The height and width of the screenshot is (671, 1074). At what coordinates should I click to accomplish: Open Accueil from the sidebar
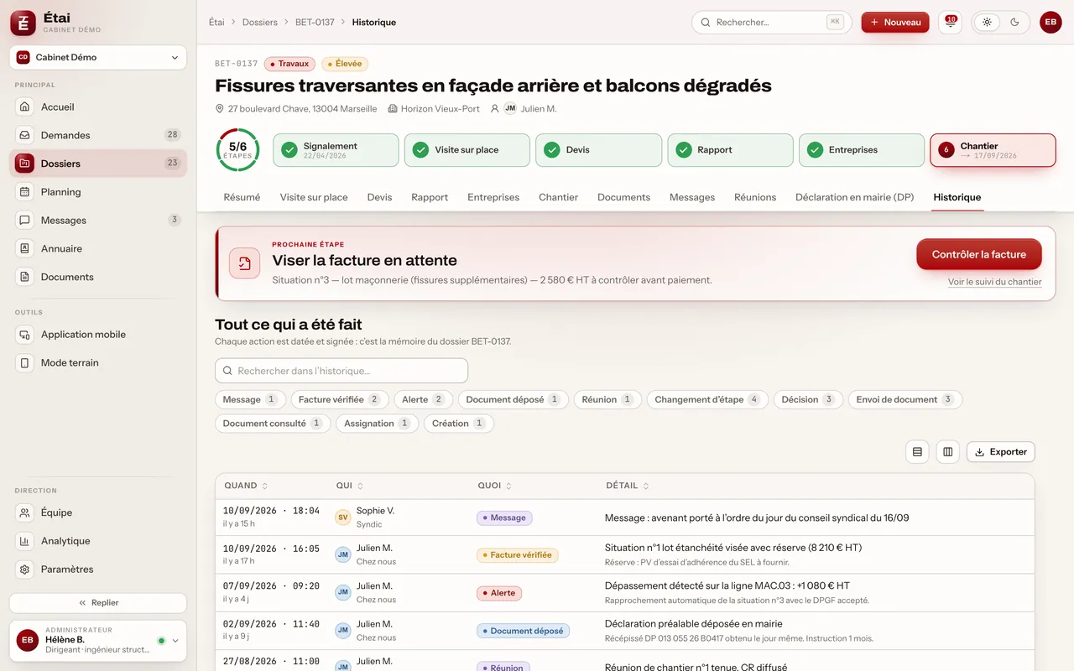click(x=98, y=107)
